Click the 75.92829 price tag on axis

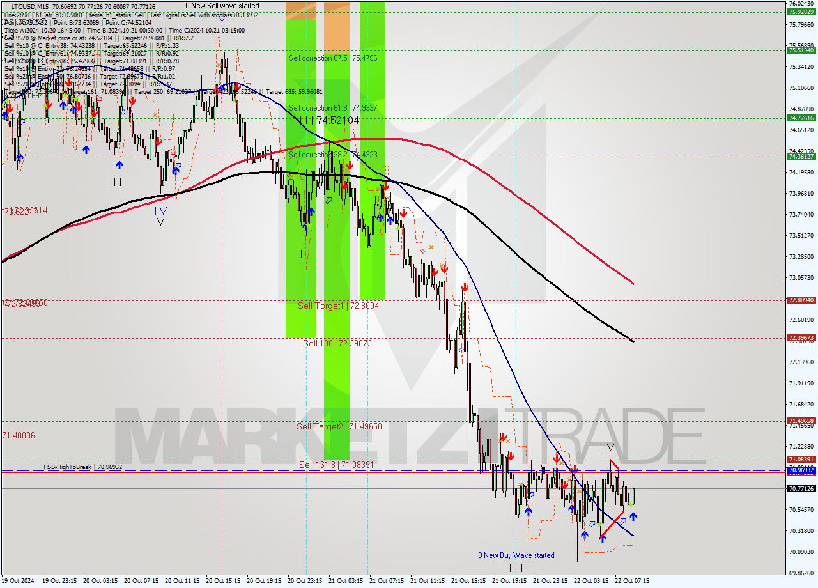click(x=801, y=12)
